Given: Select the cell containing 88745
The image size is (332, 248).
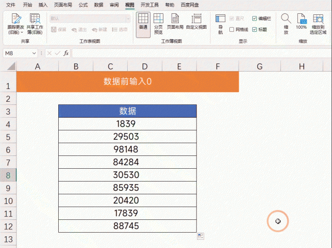Looking at the screenshot, I should click(x=128, y=226).
